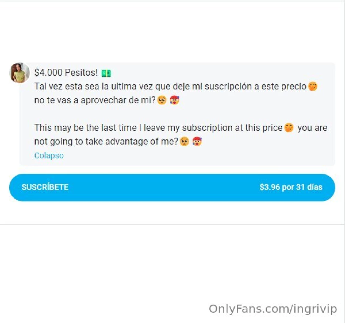Click the OnlyFans.com/ingrivip watermark text
Viewport: 345px width, 323px height.
(x=273, y=309)
